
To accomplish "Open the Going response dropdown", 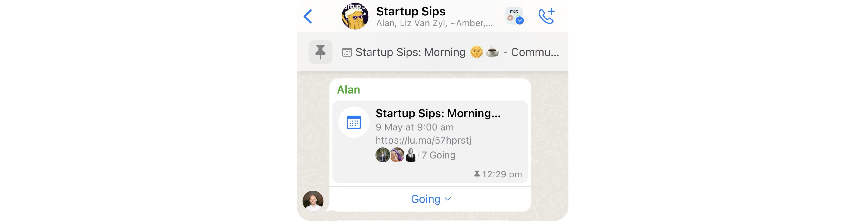I will (x=431, y=199).
